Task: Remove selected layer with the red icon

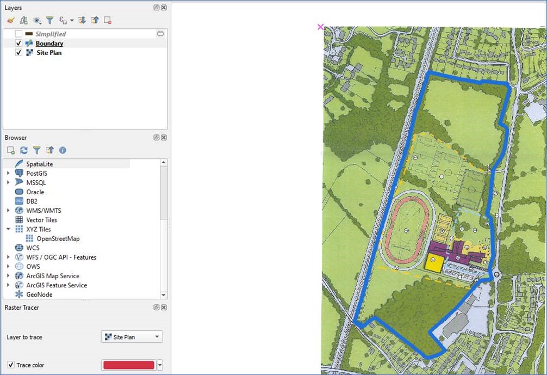Action: click(x=108, y=20)
